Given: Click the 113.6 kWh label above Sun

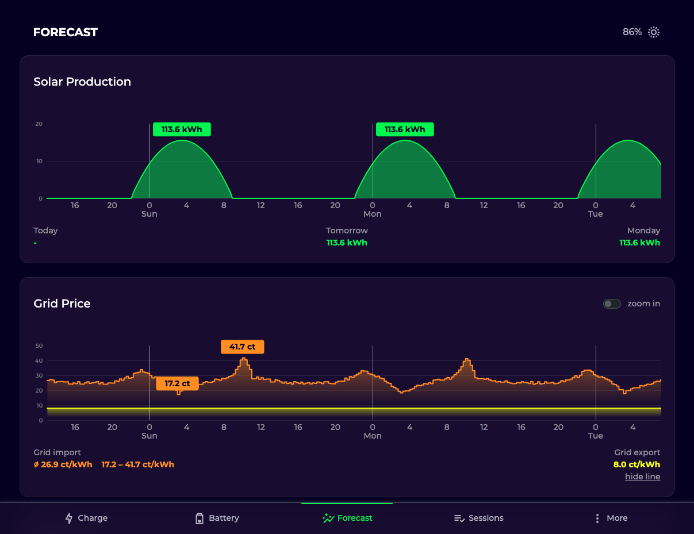Looking at the screenshot, I should 182,129.
